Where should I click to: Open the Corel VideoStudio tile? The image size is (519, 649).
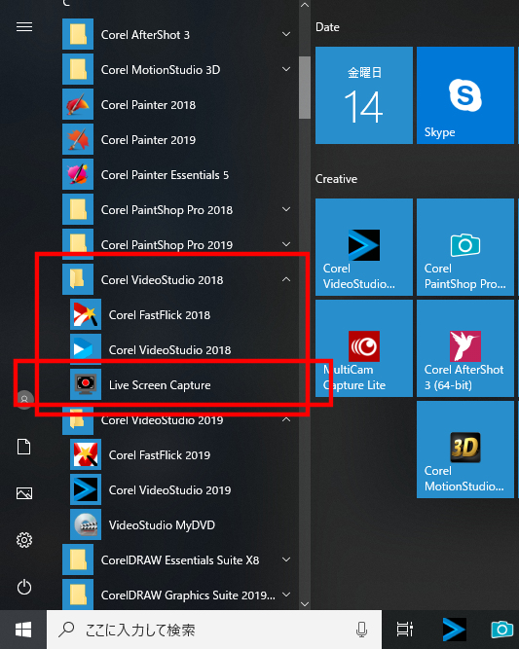(x=364, y=247)
